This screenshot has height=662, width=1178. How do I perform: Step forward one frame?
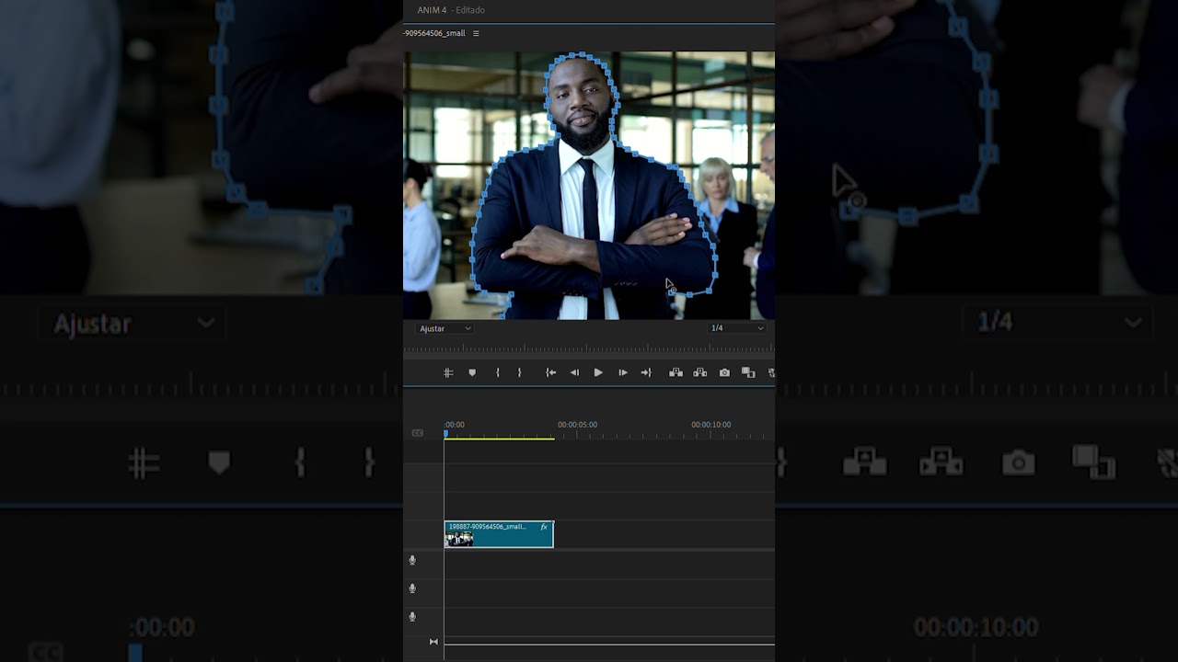[x=623, y=372]
